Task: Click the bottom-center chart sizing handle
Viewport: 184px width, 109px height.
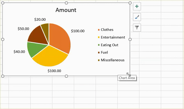Action: 66,76
